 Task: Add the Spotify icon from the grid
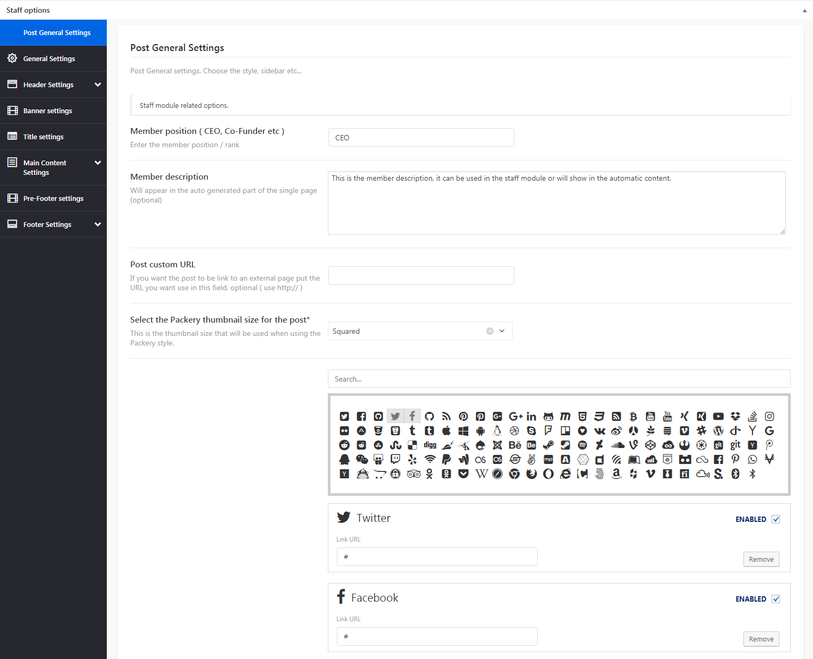[x=582, y=445]
